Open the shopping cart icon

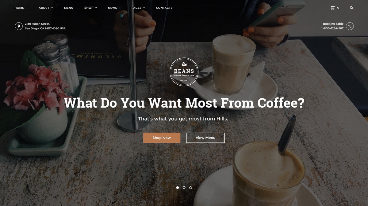pyautogui.click(x=333, y=8)
